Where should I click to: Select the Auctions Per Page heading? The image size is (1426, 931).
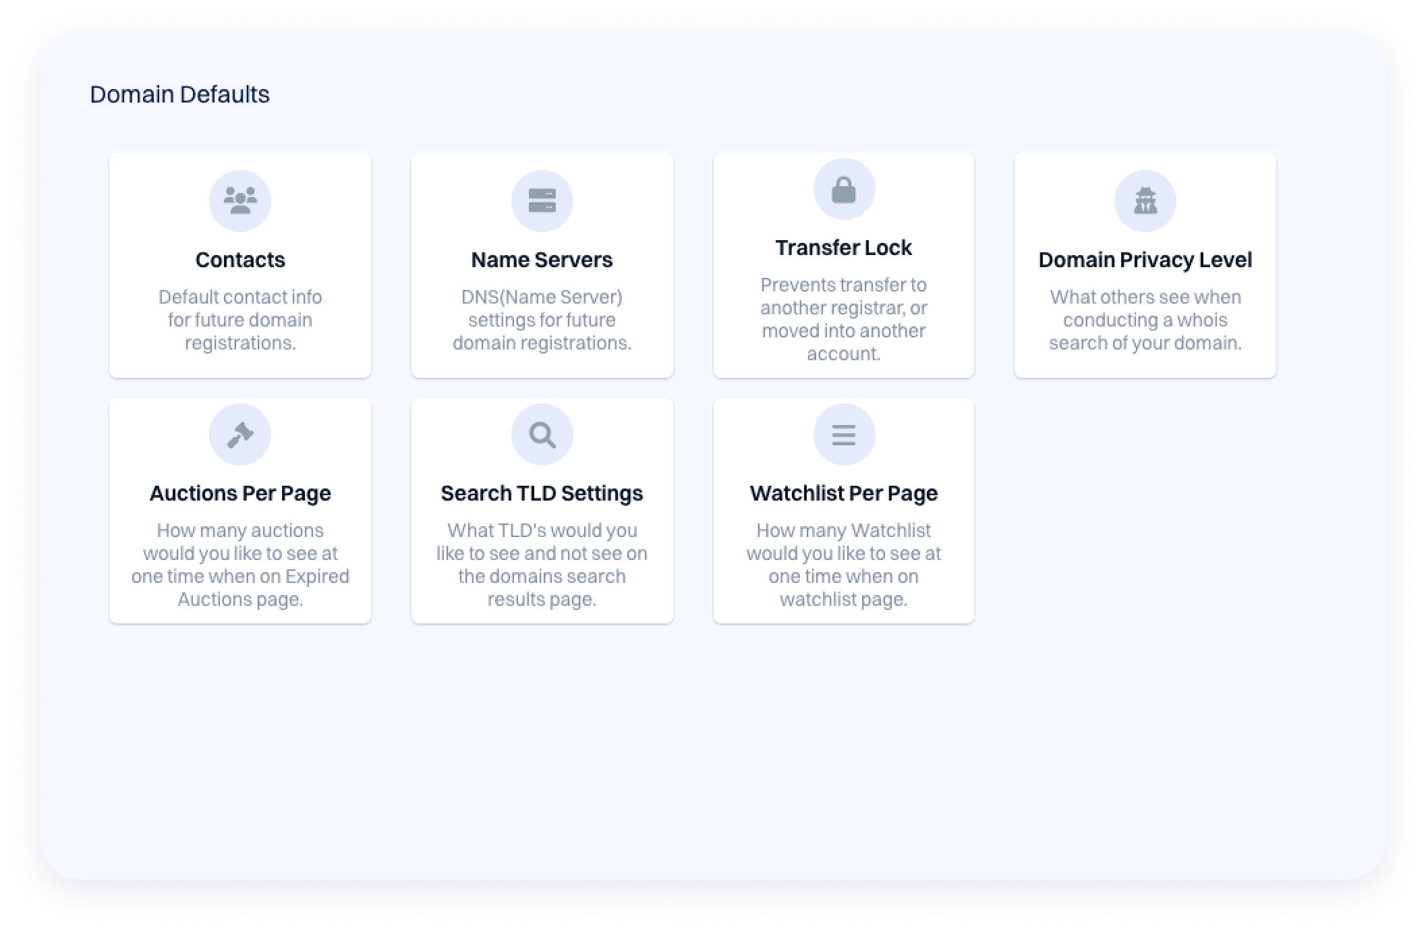(240, 493)
